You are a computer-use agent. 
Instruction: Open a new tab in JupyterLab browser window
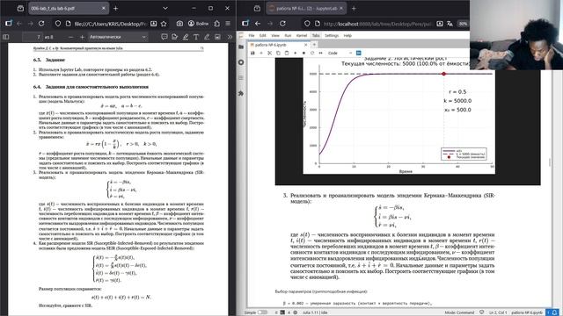point(354,8)
